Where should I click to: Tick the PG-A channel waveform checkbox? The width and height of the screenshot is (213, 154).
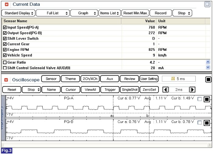(x=200, y=99)
